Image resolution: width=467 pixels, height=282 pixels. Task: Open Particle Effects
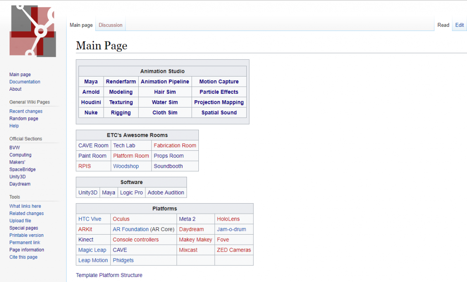click(219, 92)
